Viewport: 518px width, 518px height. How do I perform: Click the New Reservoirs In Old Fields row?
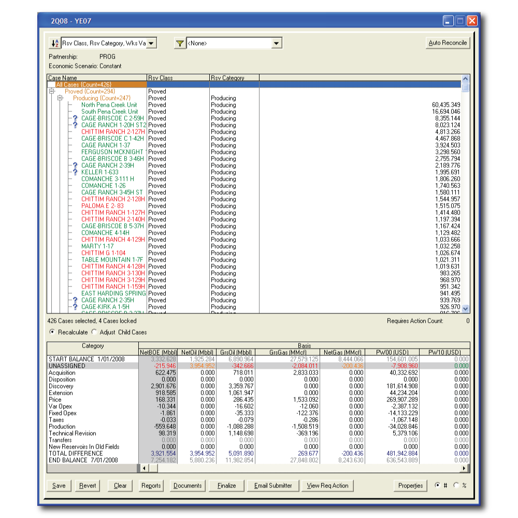(258, 447)
